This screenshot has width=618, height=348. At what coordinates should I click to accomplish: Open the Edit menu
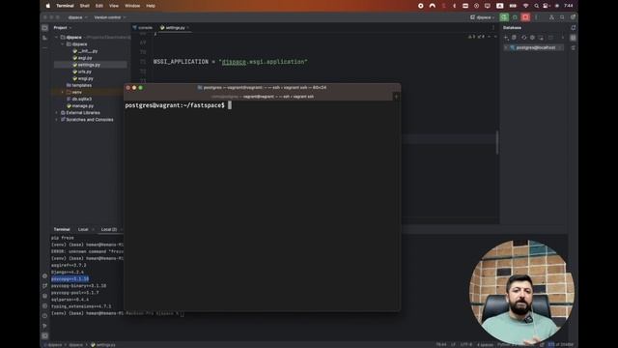coord(98,6)
